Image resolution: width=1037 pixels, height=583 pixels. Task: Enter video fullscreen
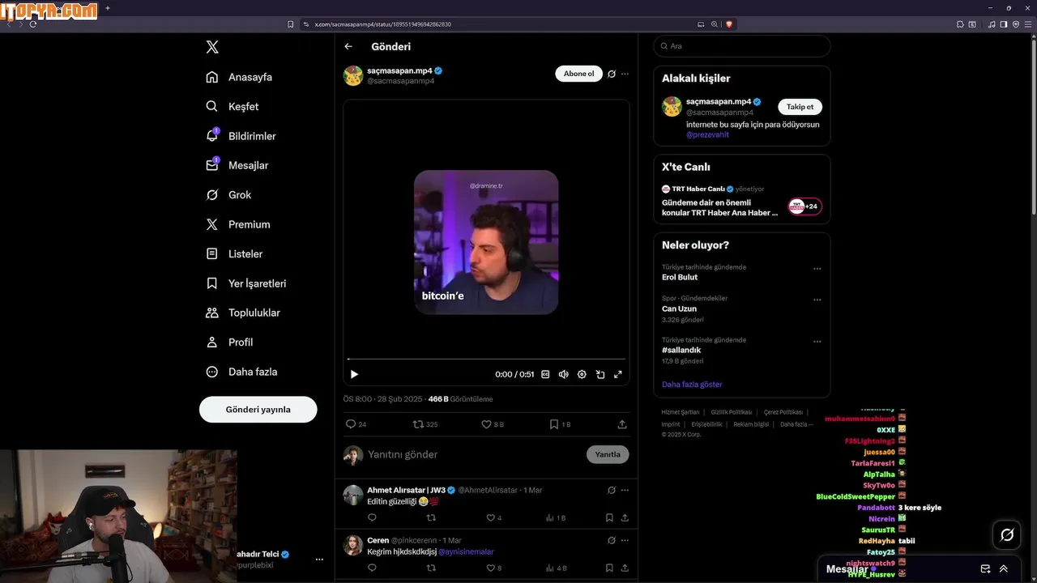(x=618, y=374)
